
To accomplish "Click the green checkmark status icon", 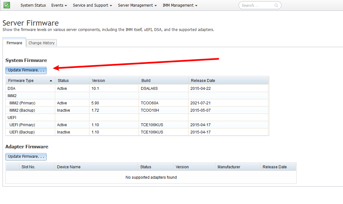I will 7,5.
